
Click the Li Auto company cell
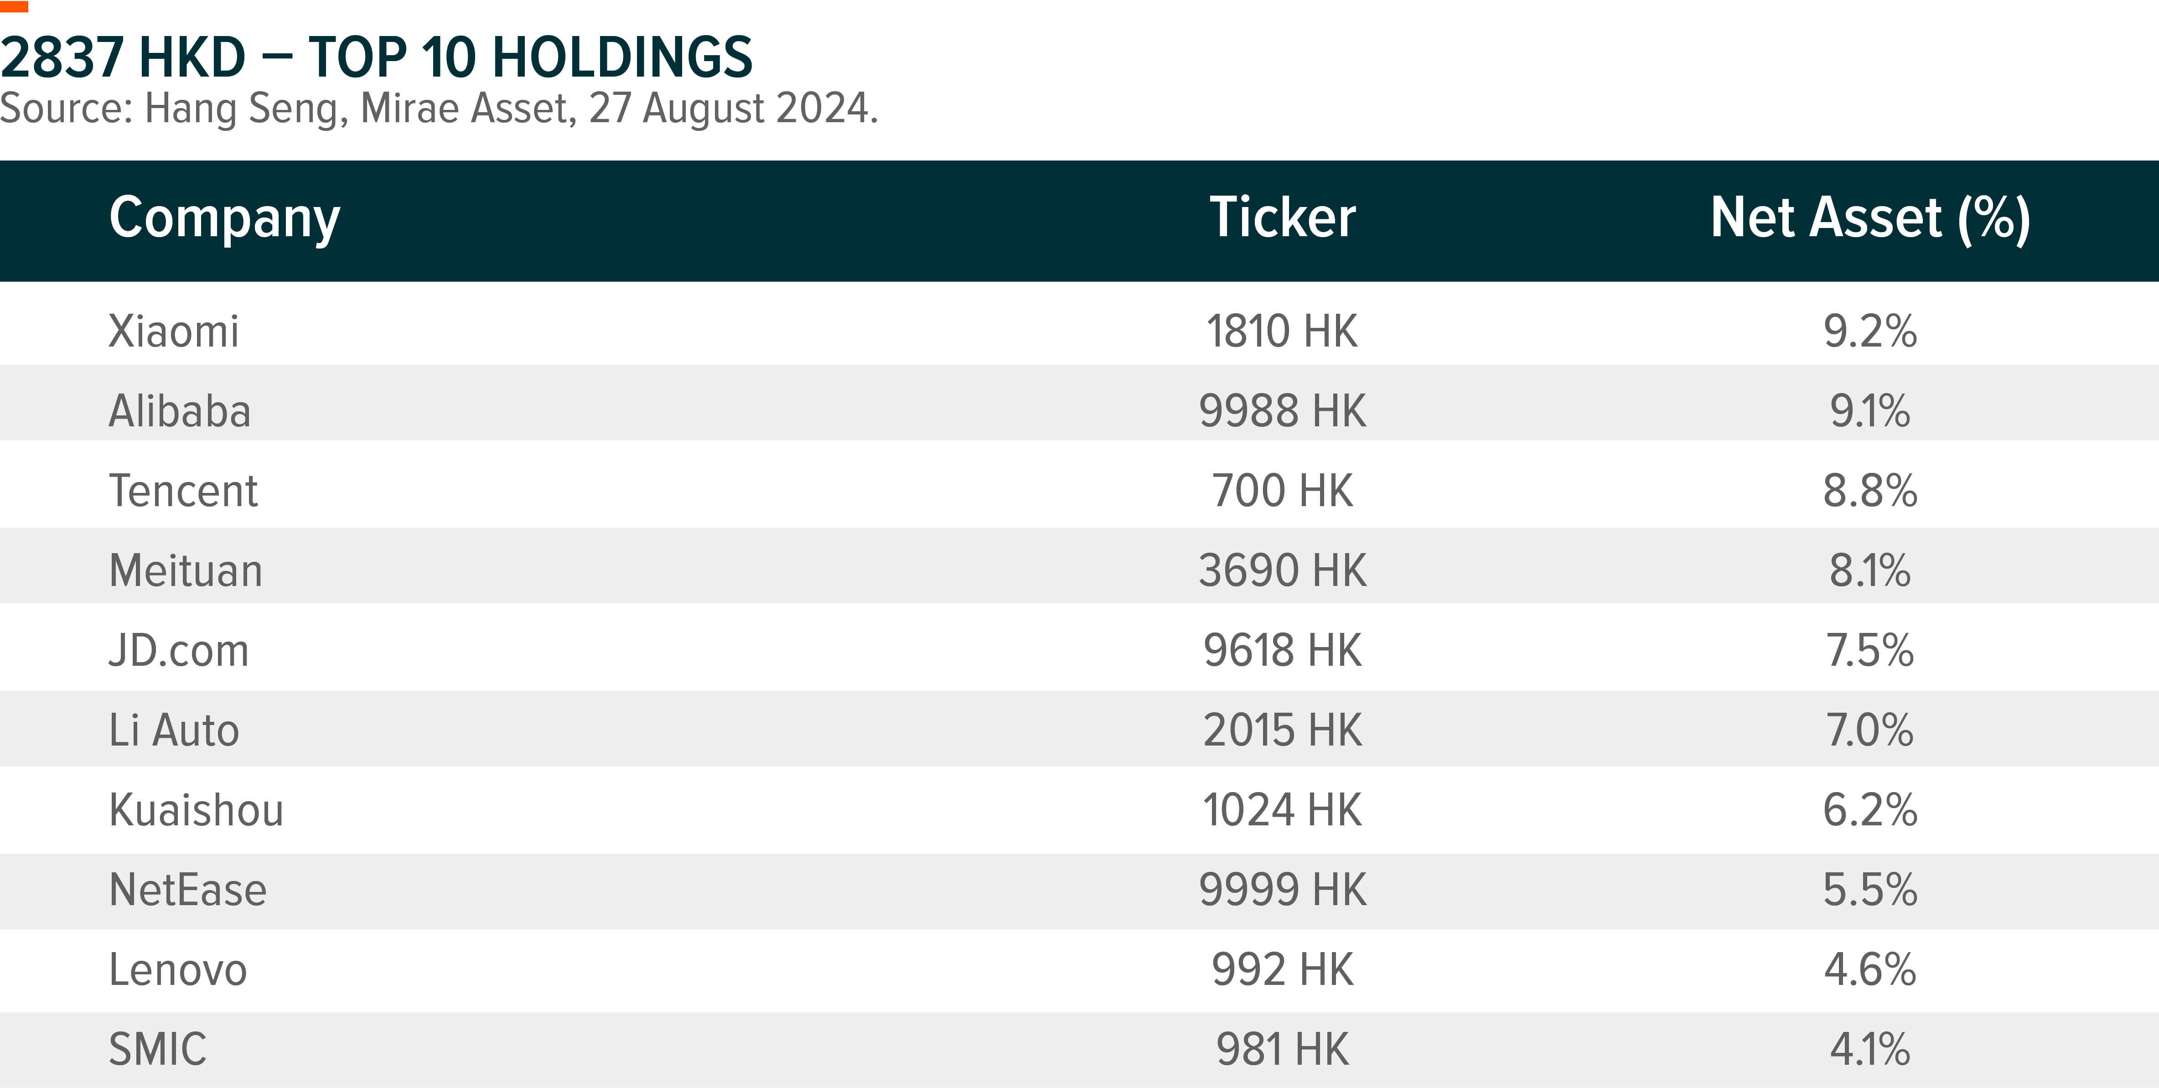[174, 729]
